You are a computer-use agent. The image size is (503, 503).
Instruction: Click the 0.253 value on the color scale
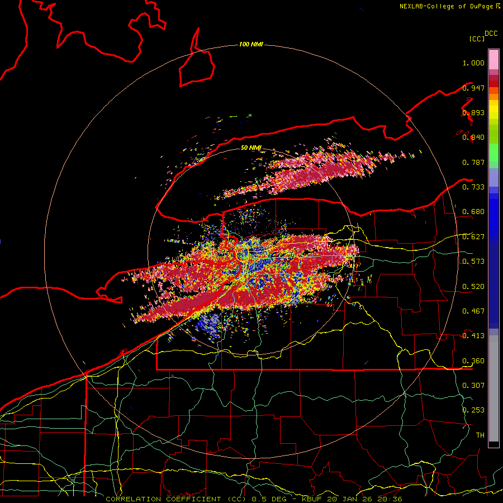[473, 410]
